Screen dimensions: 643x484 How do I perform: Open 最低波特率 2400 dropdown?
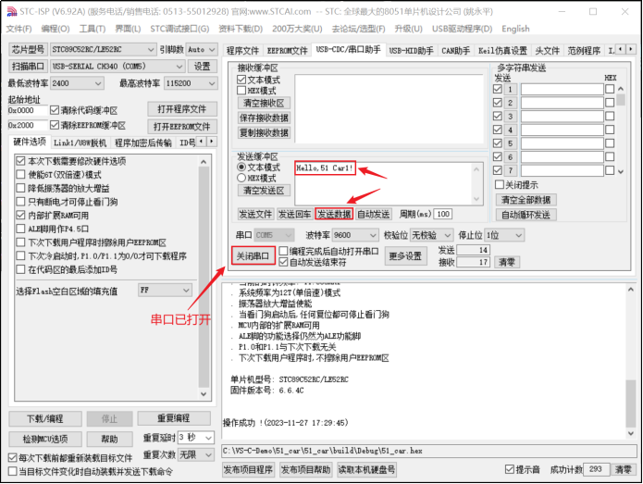click(x=77, y=83)
